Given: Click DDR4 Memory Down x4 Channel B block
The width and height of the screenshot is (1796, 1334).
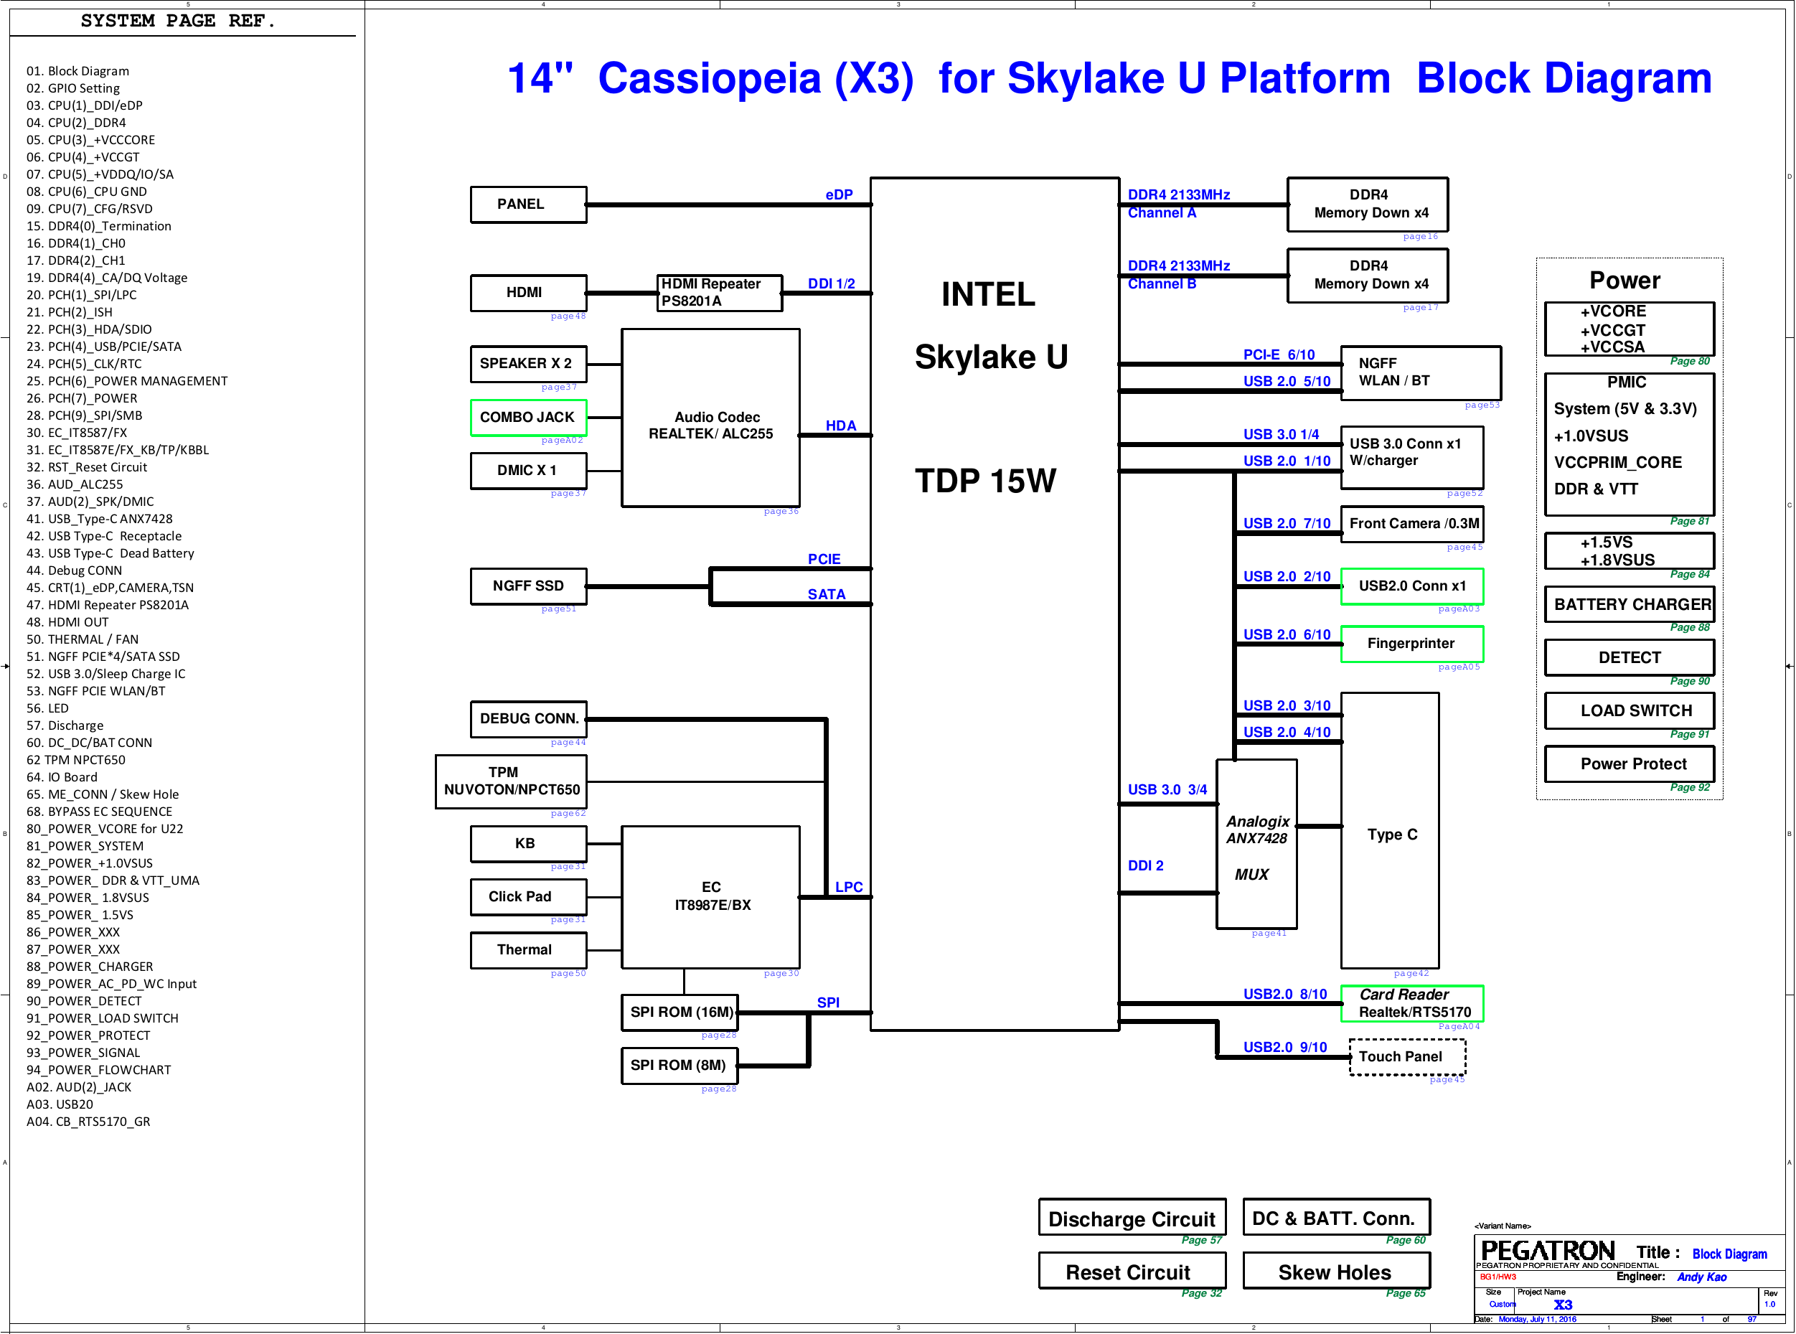Looking at the screenshot, I should [x=1368, y=276].
